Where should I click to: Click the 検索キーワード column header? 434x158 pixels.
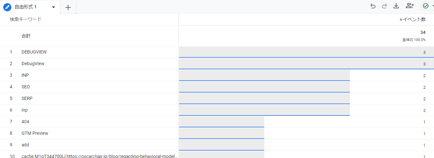point(26,19)
